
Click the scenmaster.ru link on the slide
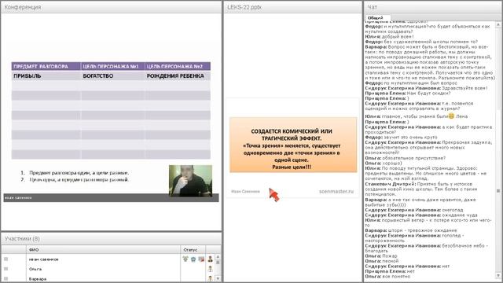[x=336, y=191]
